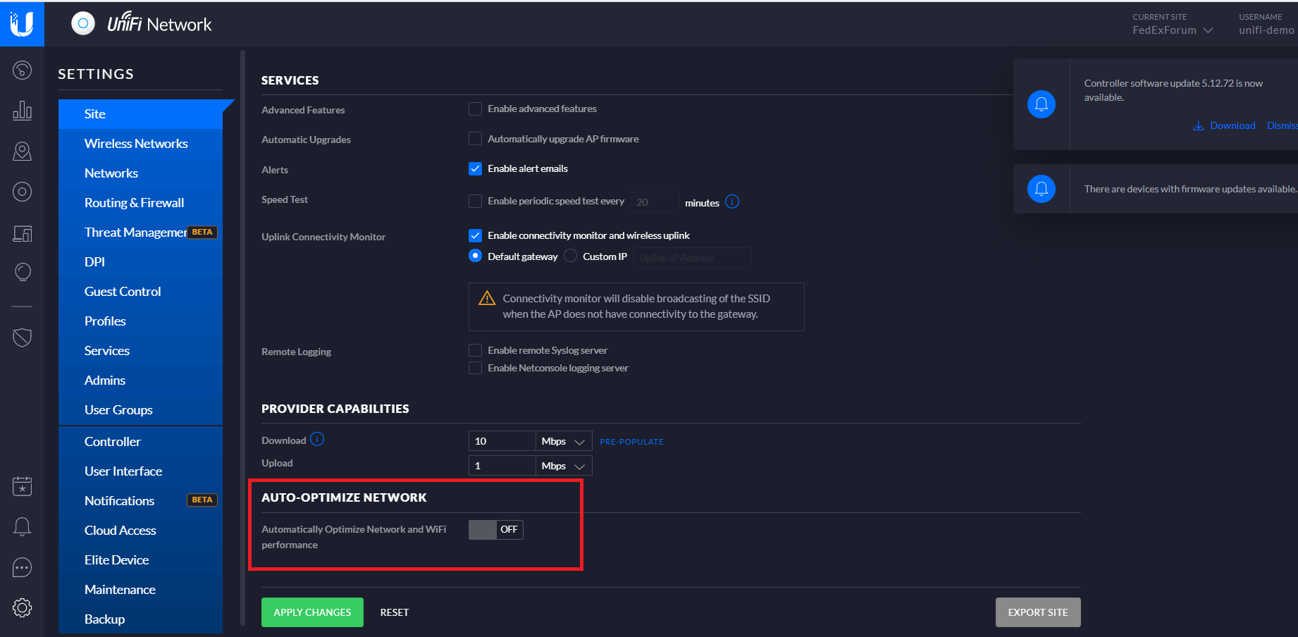The height and width of the screenshot is (637, 1298).
Task: Open the Insights lightbulb icon
Action: tap(22, 272)
